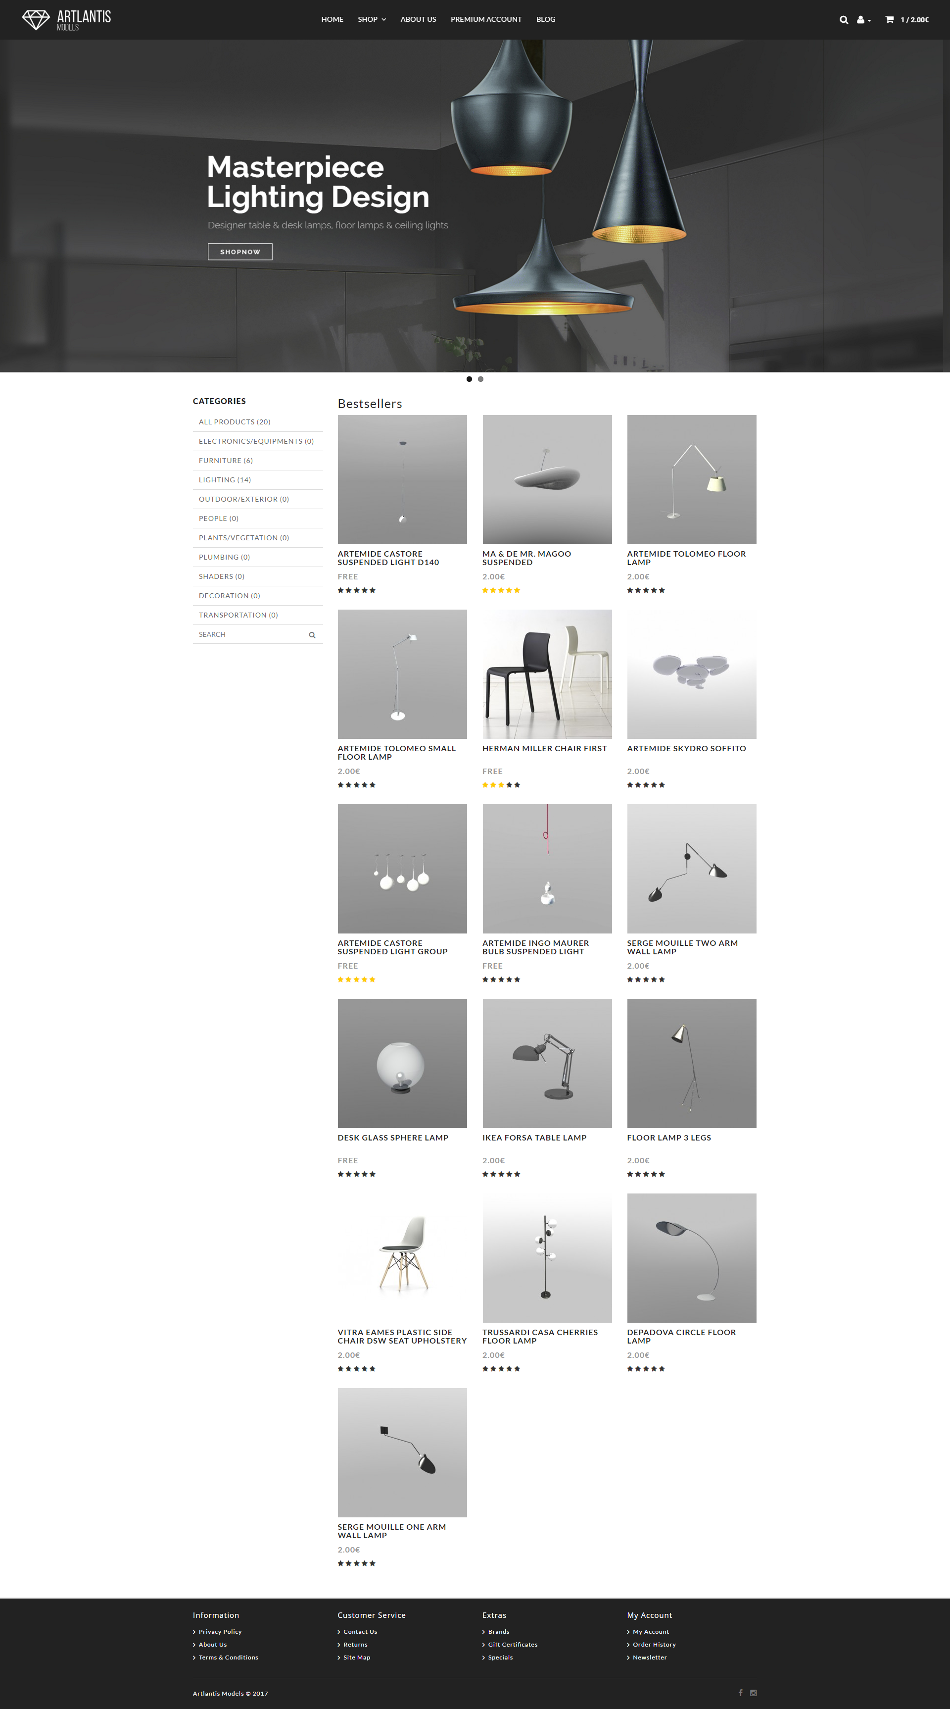
Task: Open the user account icon menu
Action: (x=863, y=20)
